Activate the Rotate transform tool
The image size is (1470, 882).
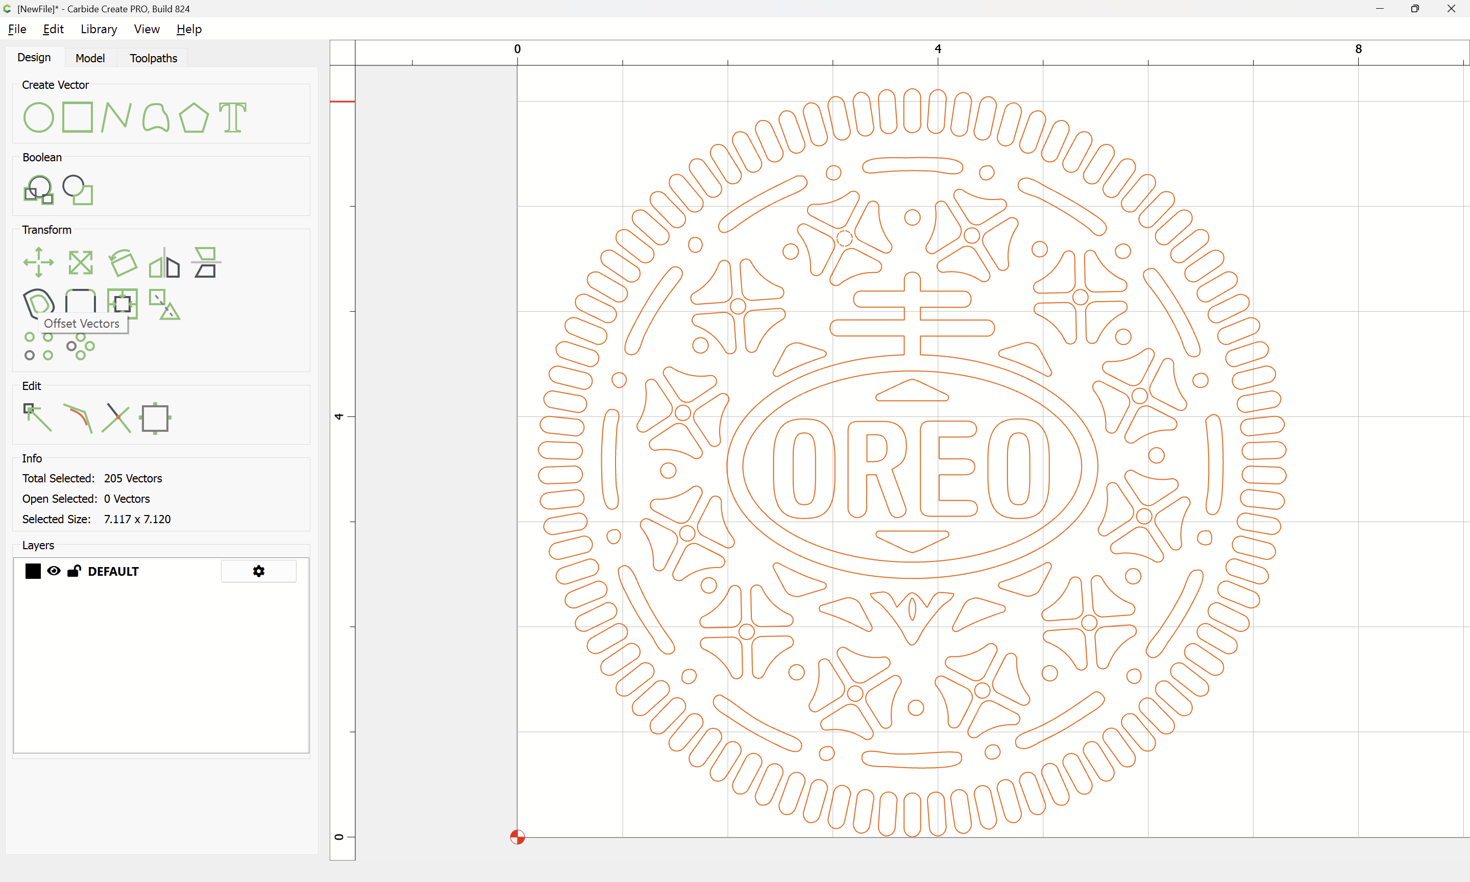point(122,262)
